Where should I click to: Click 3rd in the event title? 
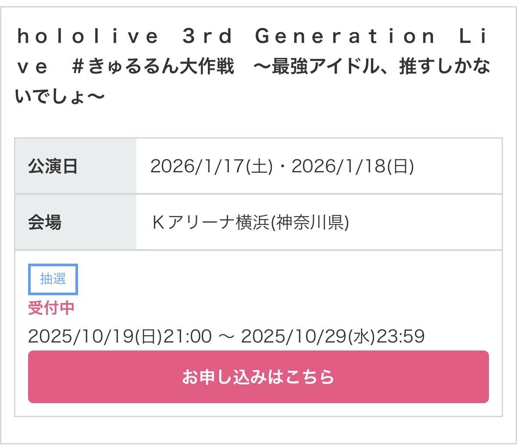pos(208,36)
